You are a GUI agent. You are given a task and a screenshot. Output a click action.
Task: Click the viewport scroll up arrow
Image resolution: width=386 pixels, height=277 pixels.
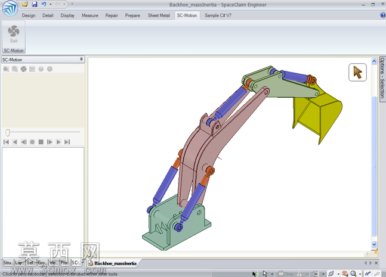click(374, 61)
